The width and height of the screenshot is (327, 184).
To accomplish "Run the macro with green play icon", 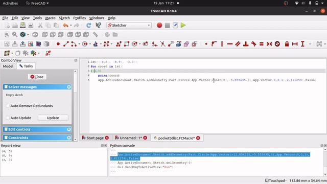I will coord(183,25).
